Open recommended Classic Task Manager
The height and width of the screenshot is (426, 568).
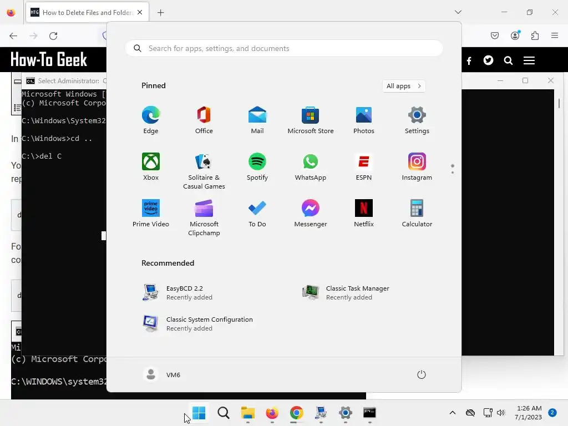(x=346, y=293)
